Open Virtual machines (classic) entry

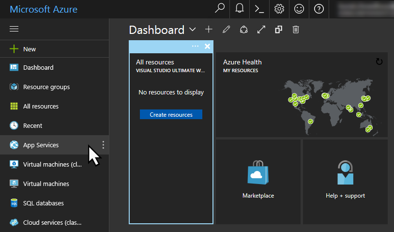click(55, 164)
